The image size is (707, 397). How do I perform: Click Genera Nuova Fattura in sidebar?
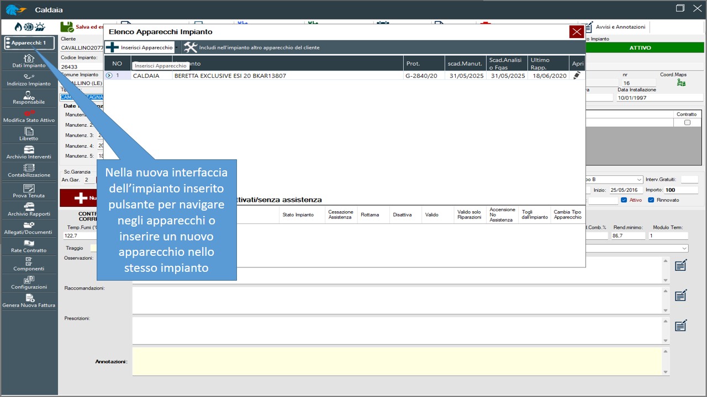[29, 301]
